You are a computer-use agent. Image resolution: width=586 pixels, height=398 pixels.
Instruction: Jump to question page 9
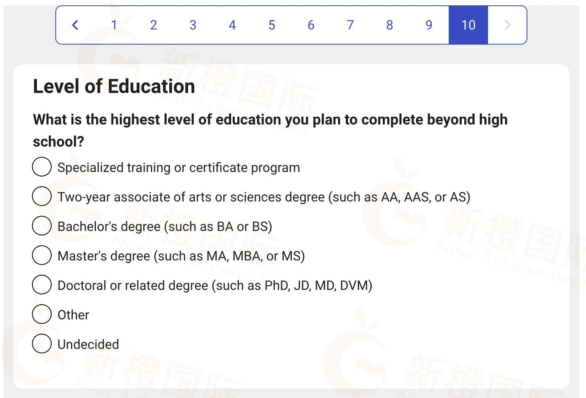point(429,25)
